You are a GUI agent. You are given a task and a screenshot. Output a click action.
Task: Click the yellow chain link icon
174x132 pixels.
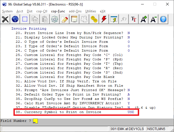click(x=94, y=19)
